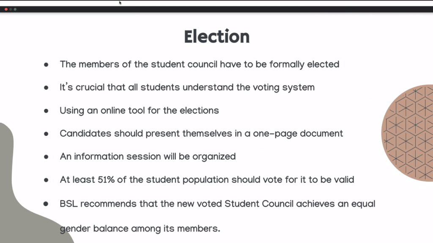This screenshot has width=433, height=243.
Task: Click the bullet point before "At least 51%"
Action: (x=46, y=180)
